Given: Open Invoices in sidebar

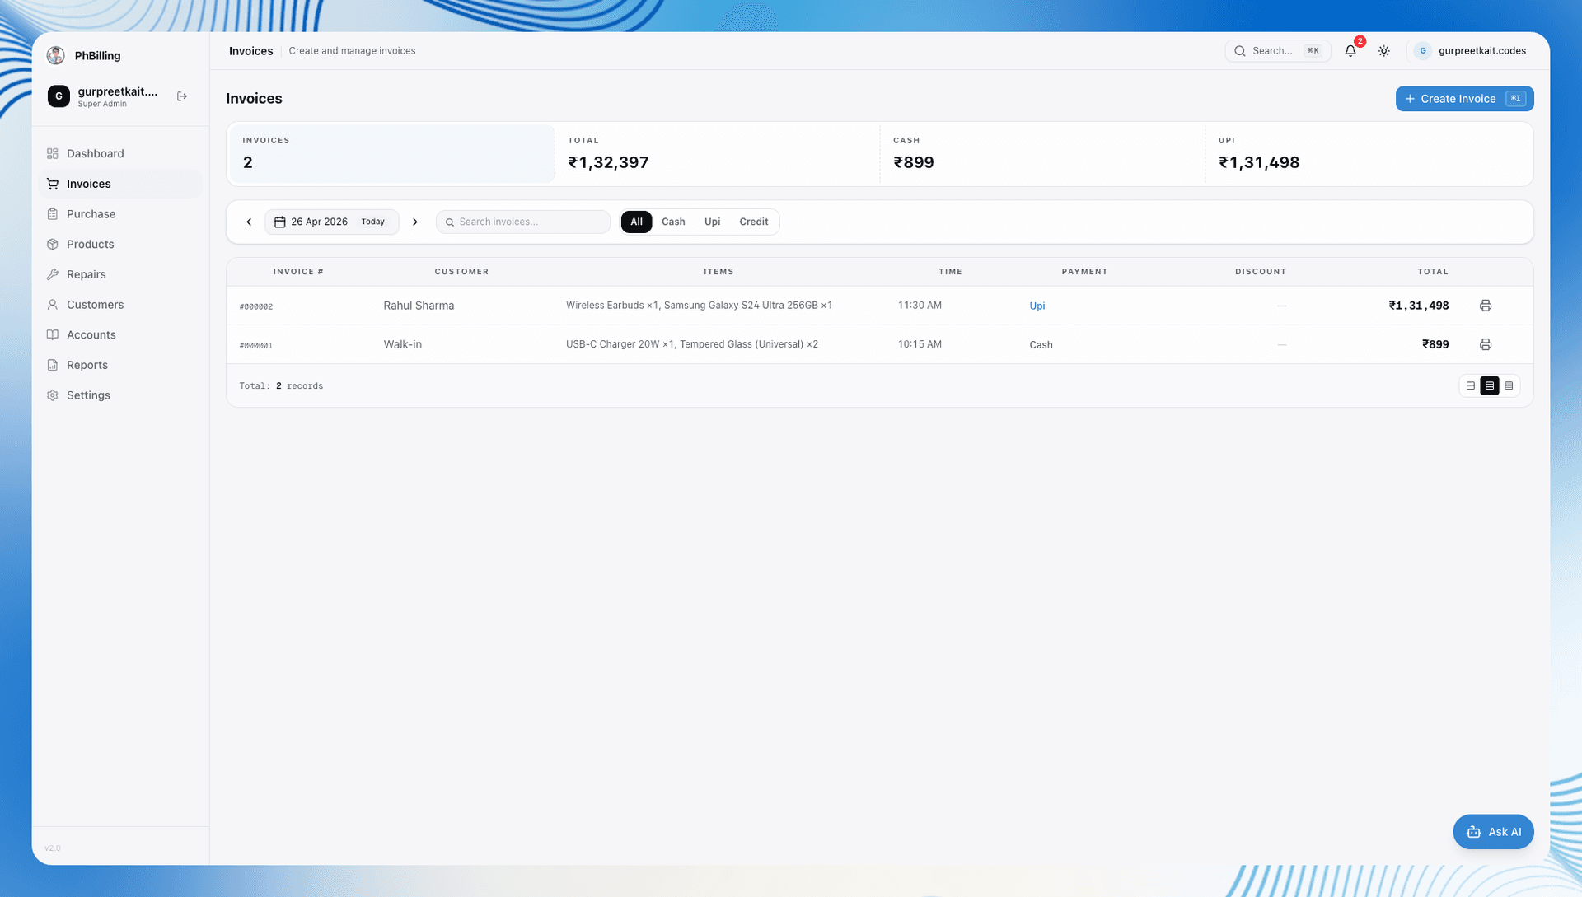Looking at the screenshot, I should point(120,184).
